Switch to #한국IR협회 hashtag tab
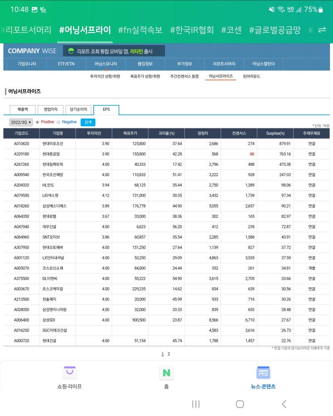 [x=192, y=30]
